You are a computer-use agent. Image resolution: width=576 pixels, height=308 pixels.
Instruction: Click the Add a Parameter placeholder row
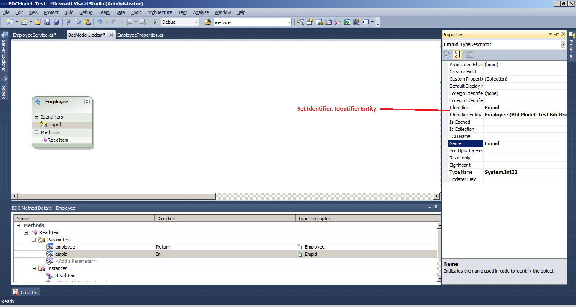[x=76, y=261]
